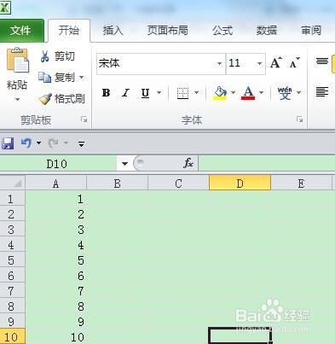Screen dimensions: 335x344
Task: Select column A header
Action: pos(56,184)
